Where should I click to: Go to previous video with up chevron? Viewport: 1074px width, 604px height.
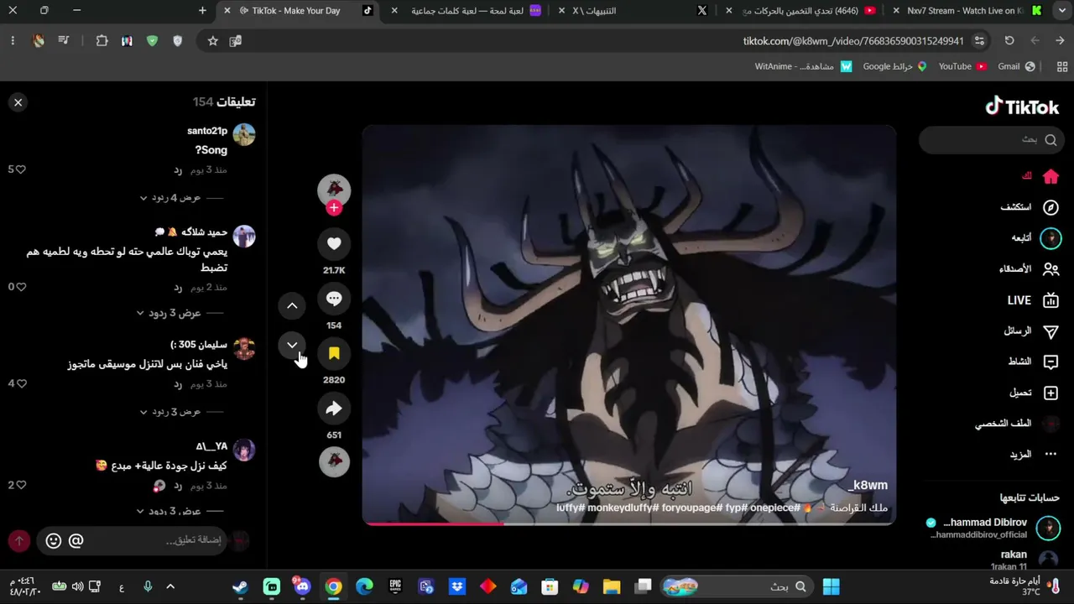[x=292, y=306]
